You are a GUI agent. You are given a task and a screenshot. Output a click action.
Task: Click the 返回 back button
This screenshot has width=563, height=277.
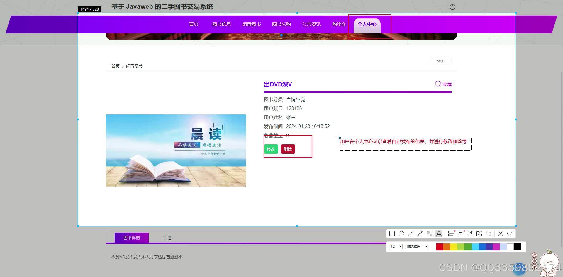point(441,61)
